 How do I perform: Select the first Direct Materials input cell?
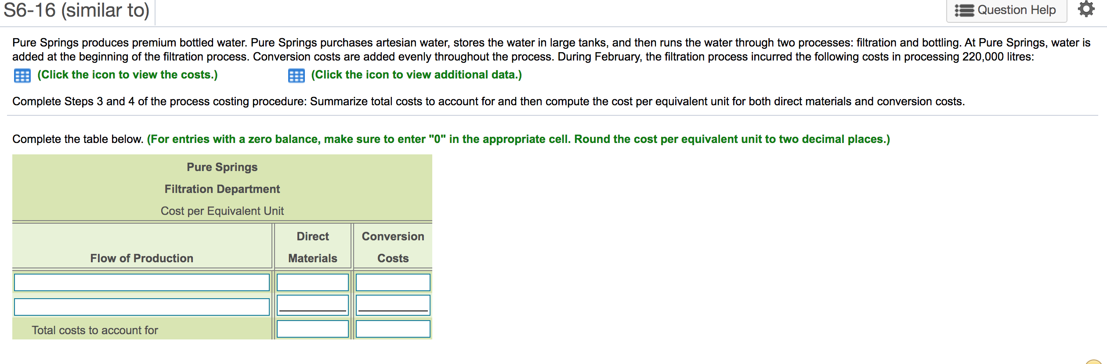(x=312, y=282)
